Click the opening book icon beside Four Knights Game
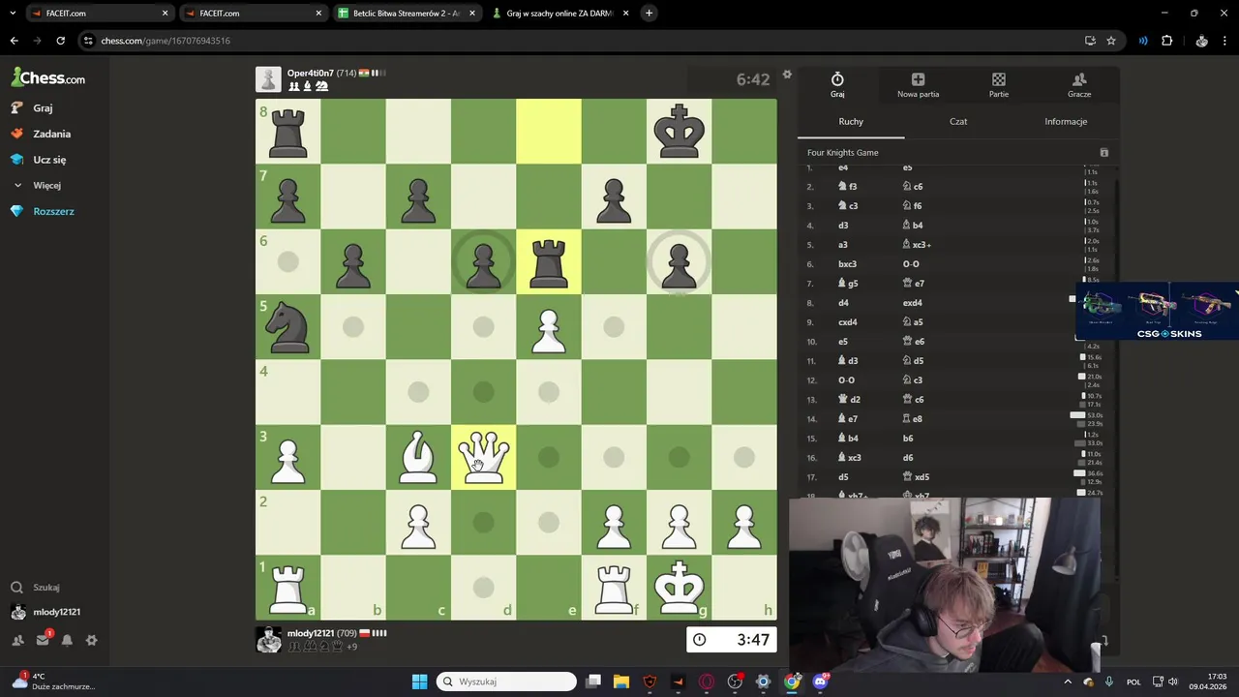The width and height of the screenshot is (1239, 697). click(1103, 153)
